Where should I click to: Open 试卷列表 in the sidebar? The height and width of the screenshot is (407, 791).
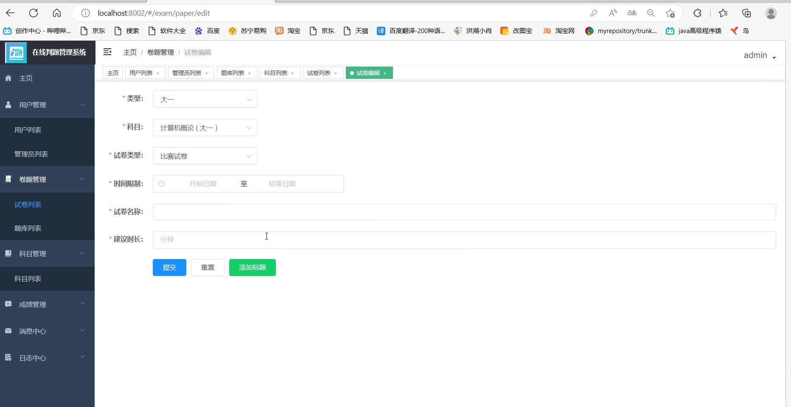click(x=47, y=204)
